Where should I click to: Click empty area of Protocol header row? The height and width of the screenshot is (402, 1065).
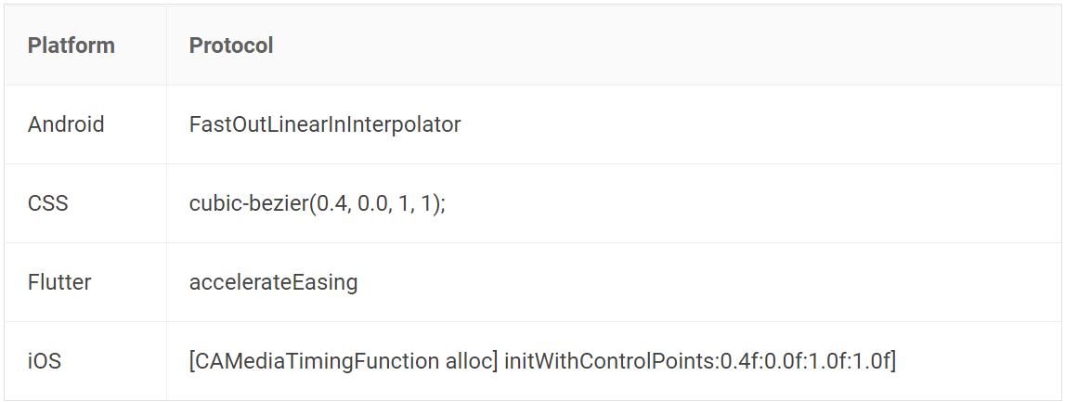(x=666, y=45)
